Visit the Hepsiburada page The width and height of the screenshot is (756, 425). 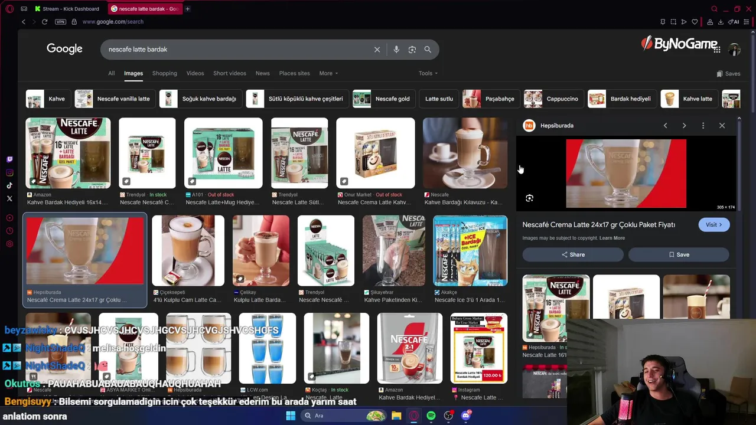pos(713,225)
